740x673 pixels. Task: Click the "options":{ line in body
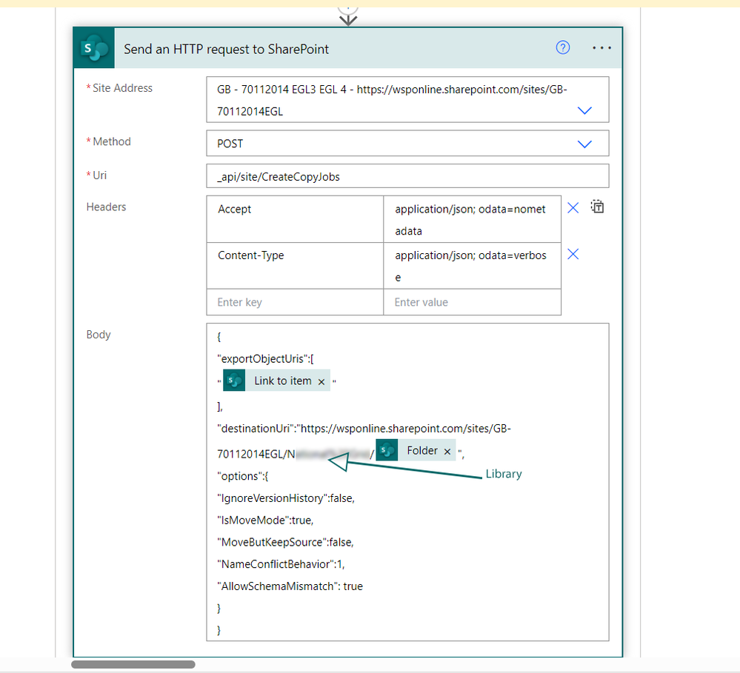242,476
